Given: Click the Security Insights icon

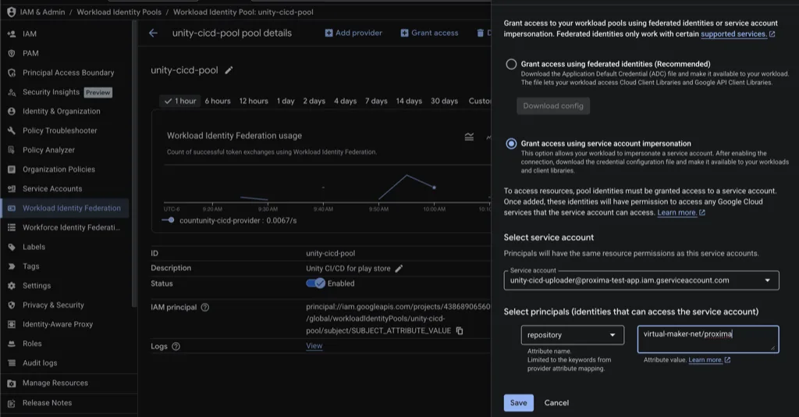Looking at the screenshot, I should 11,92.
